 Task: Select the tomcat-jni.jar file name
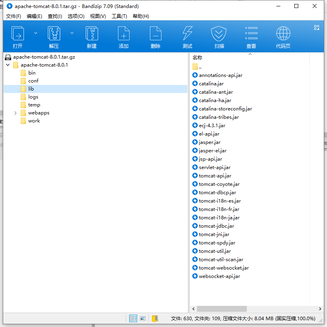[214, 234]
